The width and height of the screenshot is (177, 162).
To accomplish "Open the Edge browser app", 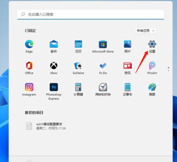I will pos(29,46).
